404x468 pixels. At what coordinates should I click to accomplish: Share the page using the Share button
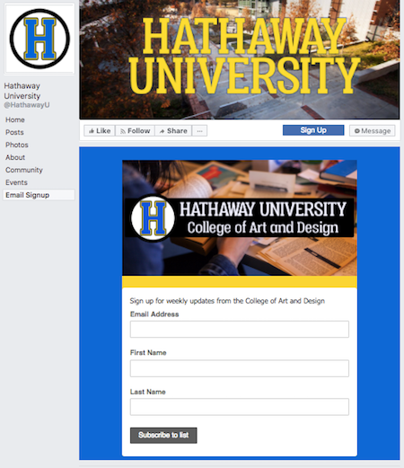pos(173,131)
